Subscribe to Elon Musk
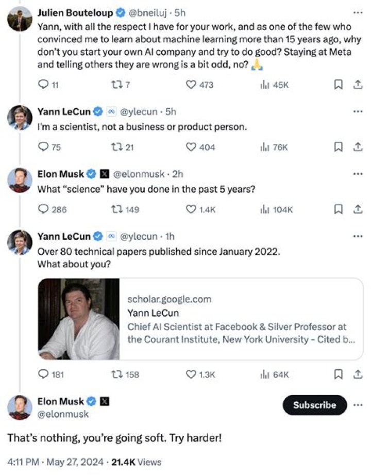The width and height of the screenshot is (371, 475). (x=314, y=405)
